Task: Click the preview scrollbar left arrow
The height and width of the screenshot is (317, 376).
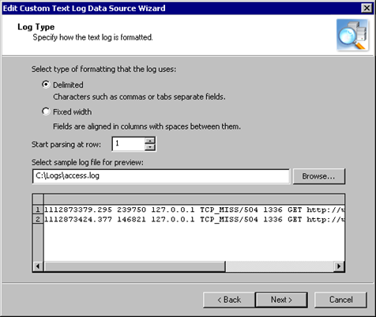Action: click(x=38, y=266)
